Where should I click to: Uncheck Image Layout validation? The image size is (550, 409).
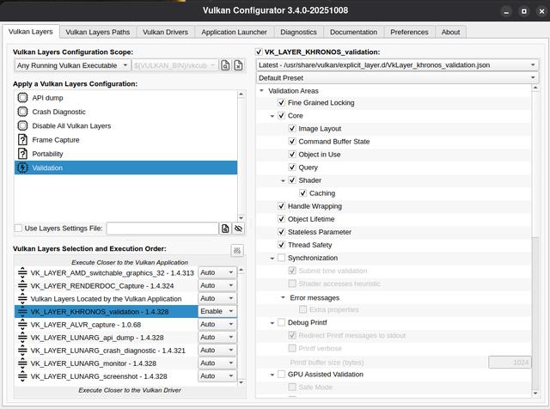(x=292, y=128)
